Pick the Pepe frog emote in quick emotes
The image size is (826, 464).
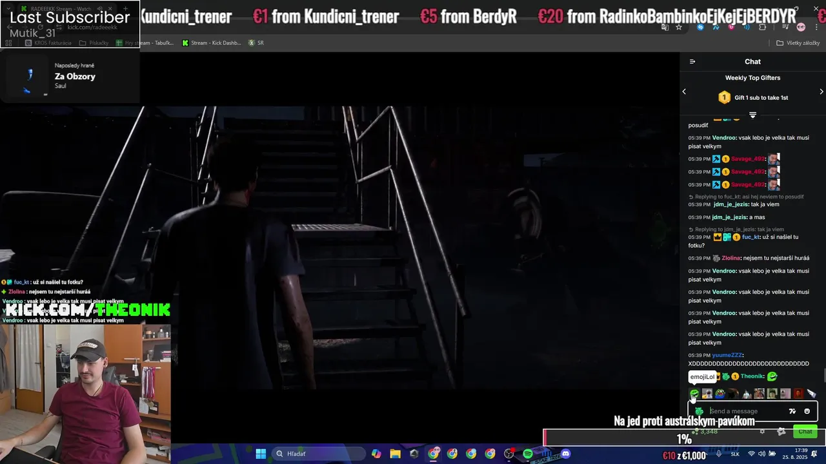(x=720, y=393)
